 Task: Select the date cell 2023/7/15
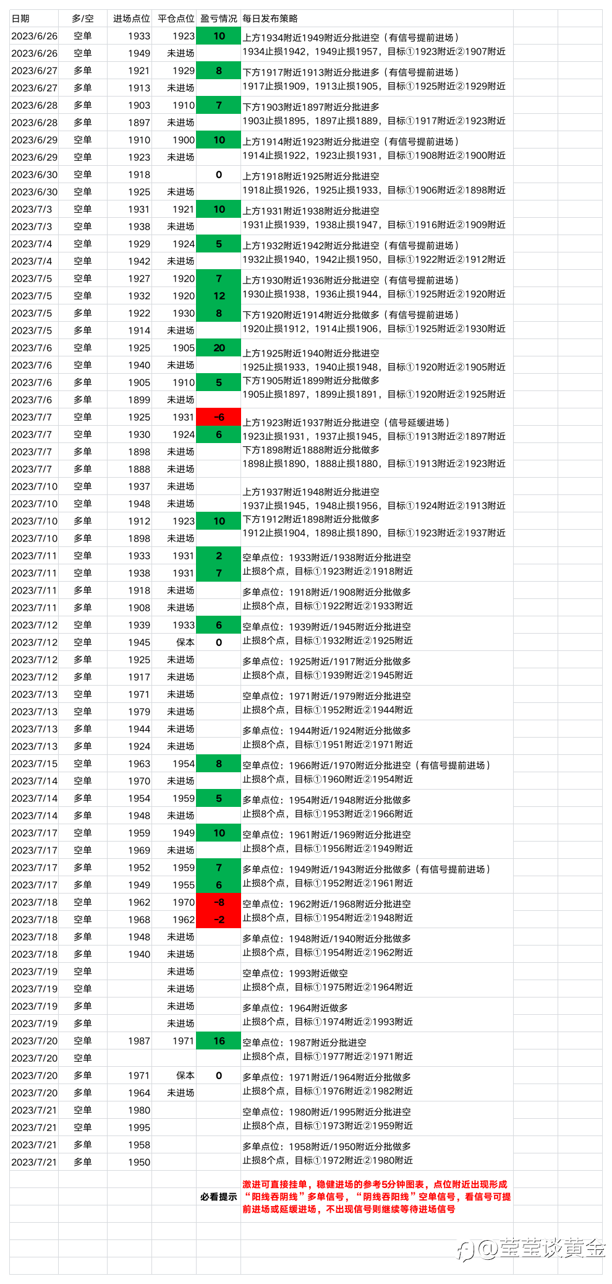point(34,764)
